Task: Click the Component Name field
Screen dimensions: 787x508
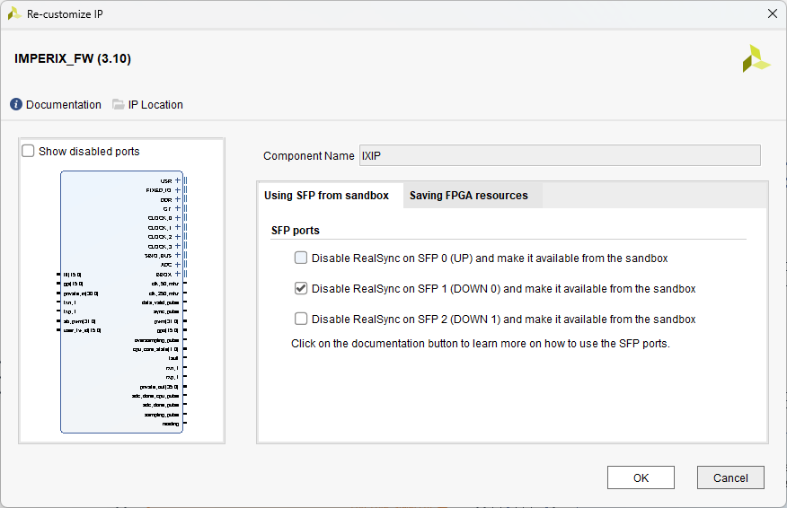Action: tap(559, 156)
